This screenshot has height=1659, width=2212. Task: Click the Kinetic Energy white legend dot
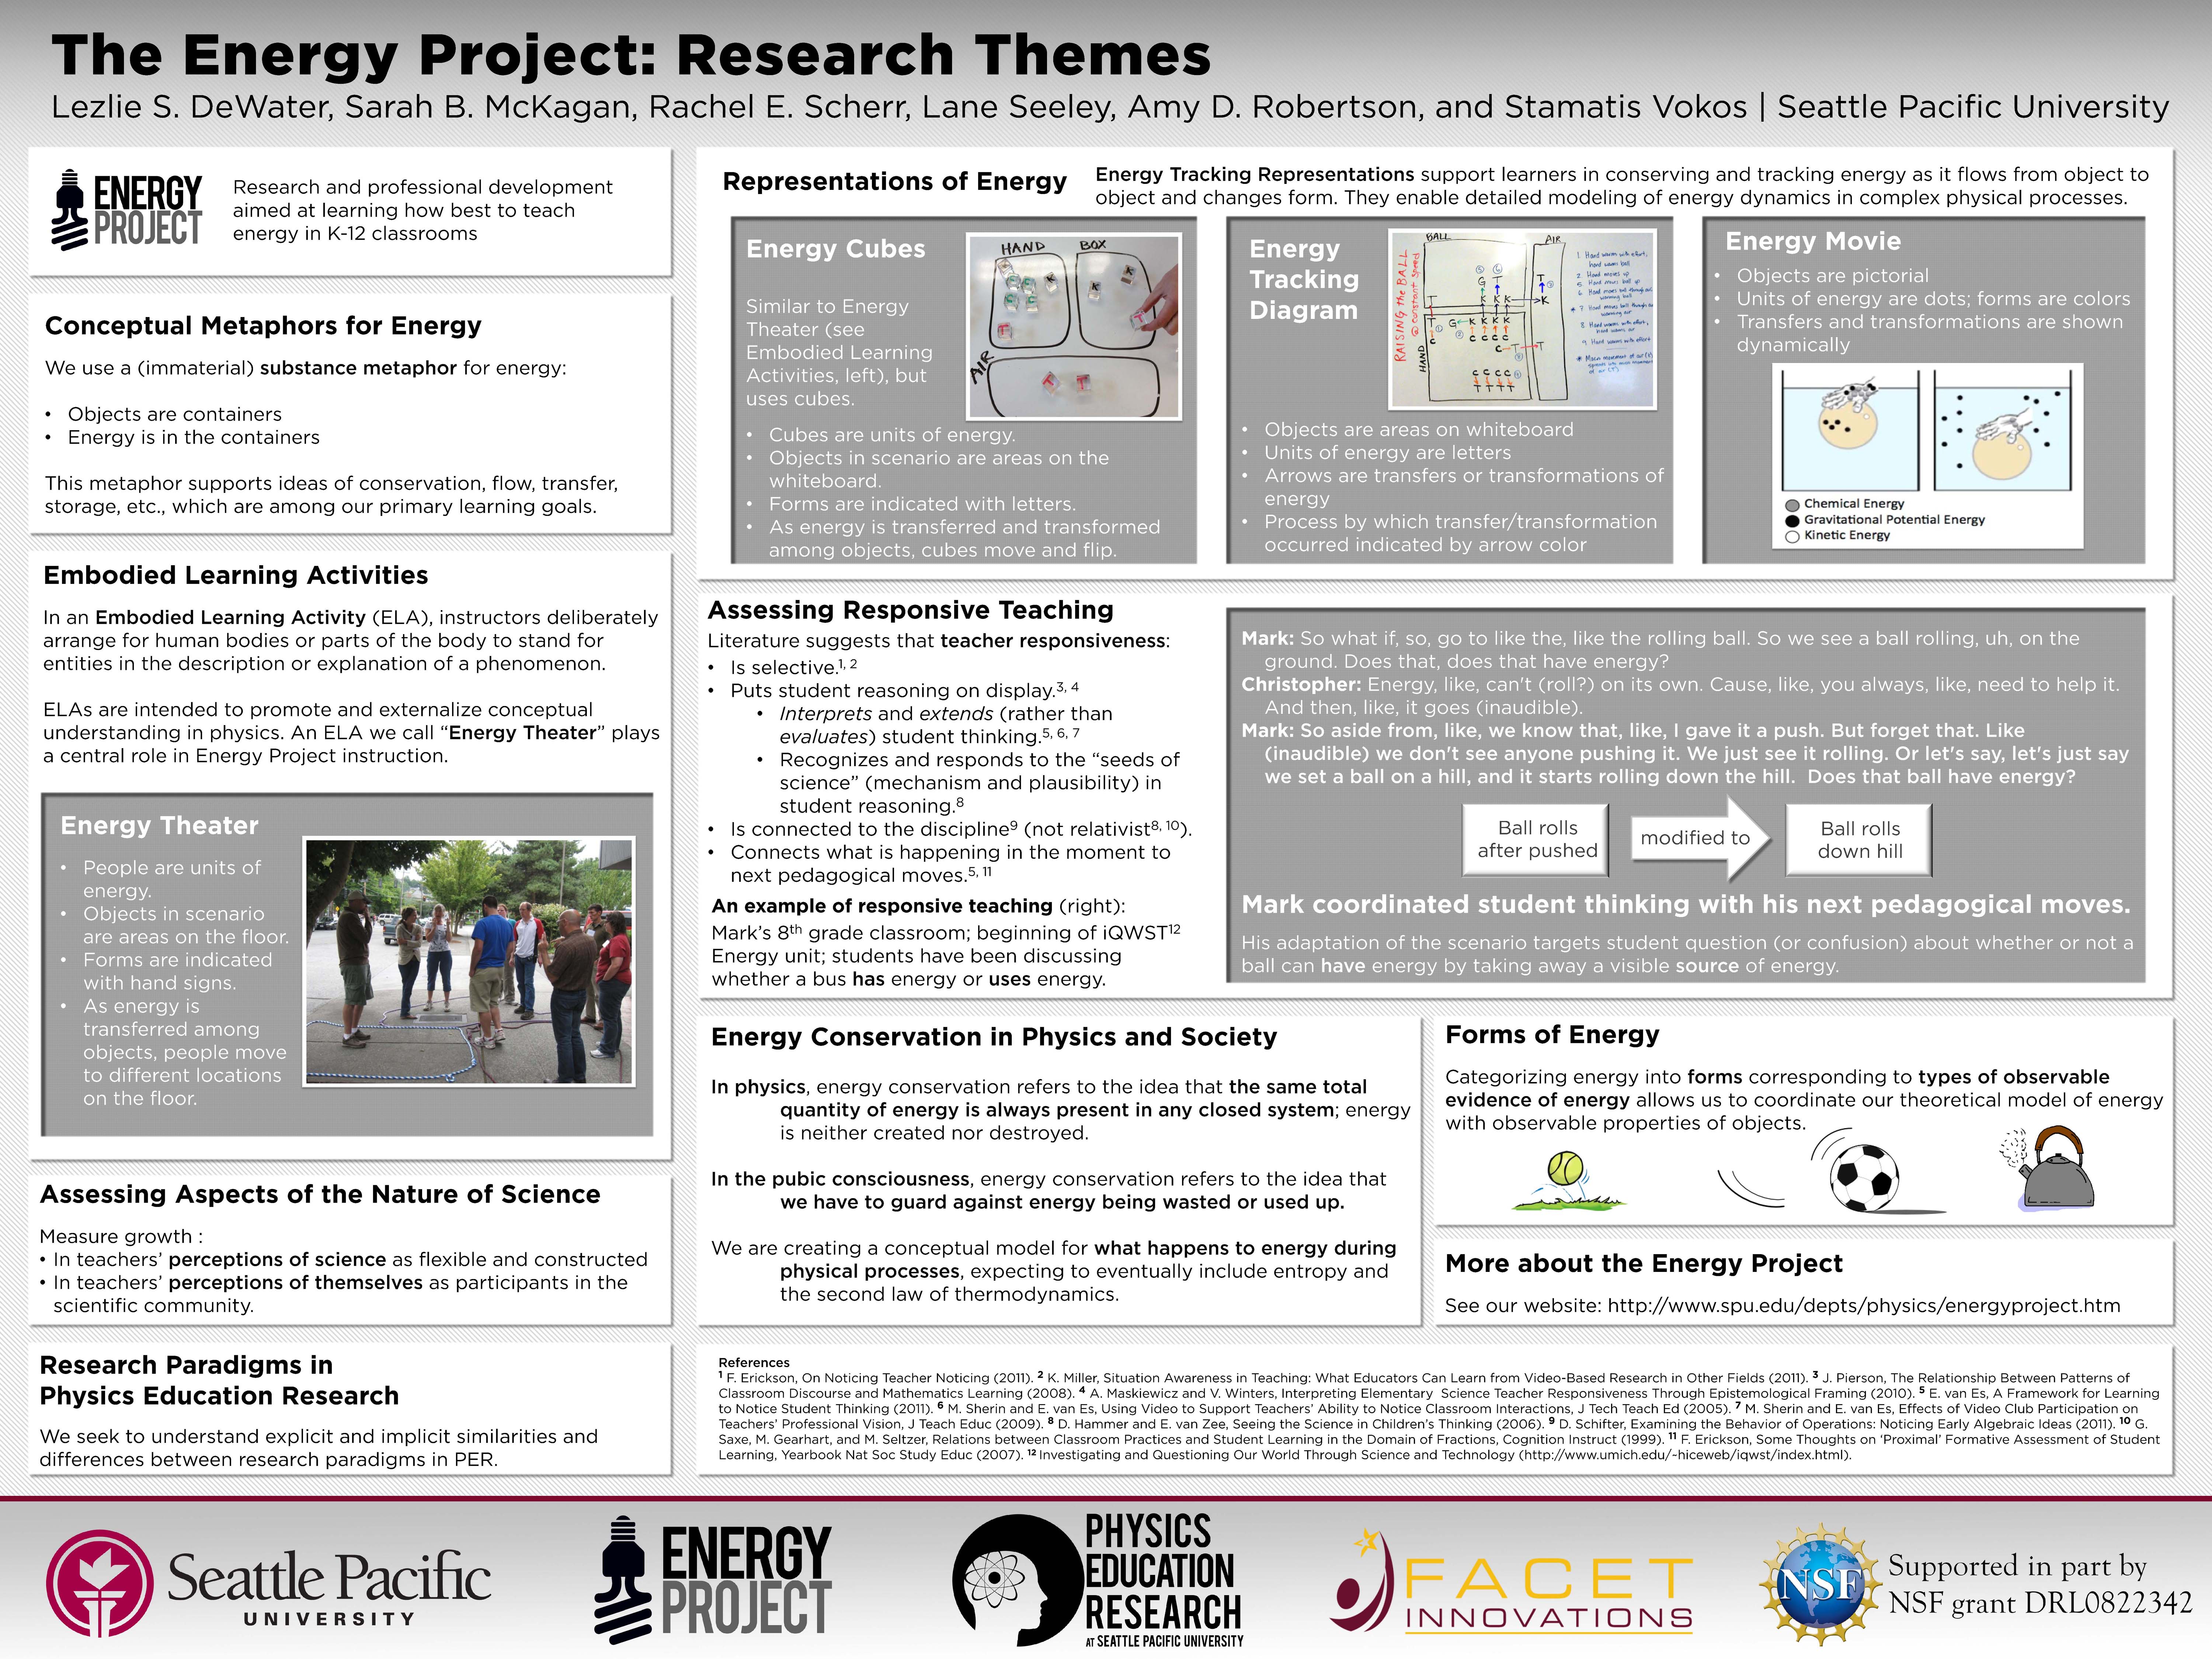(x=1793, y=537)
